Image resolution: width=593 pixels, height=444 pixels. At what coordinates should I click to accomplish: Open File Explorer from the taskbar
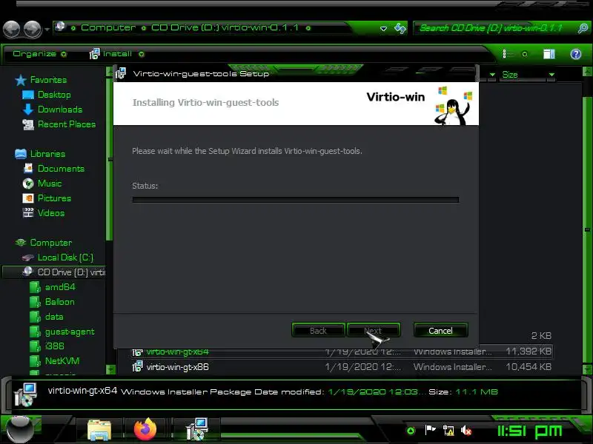99,431
